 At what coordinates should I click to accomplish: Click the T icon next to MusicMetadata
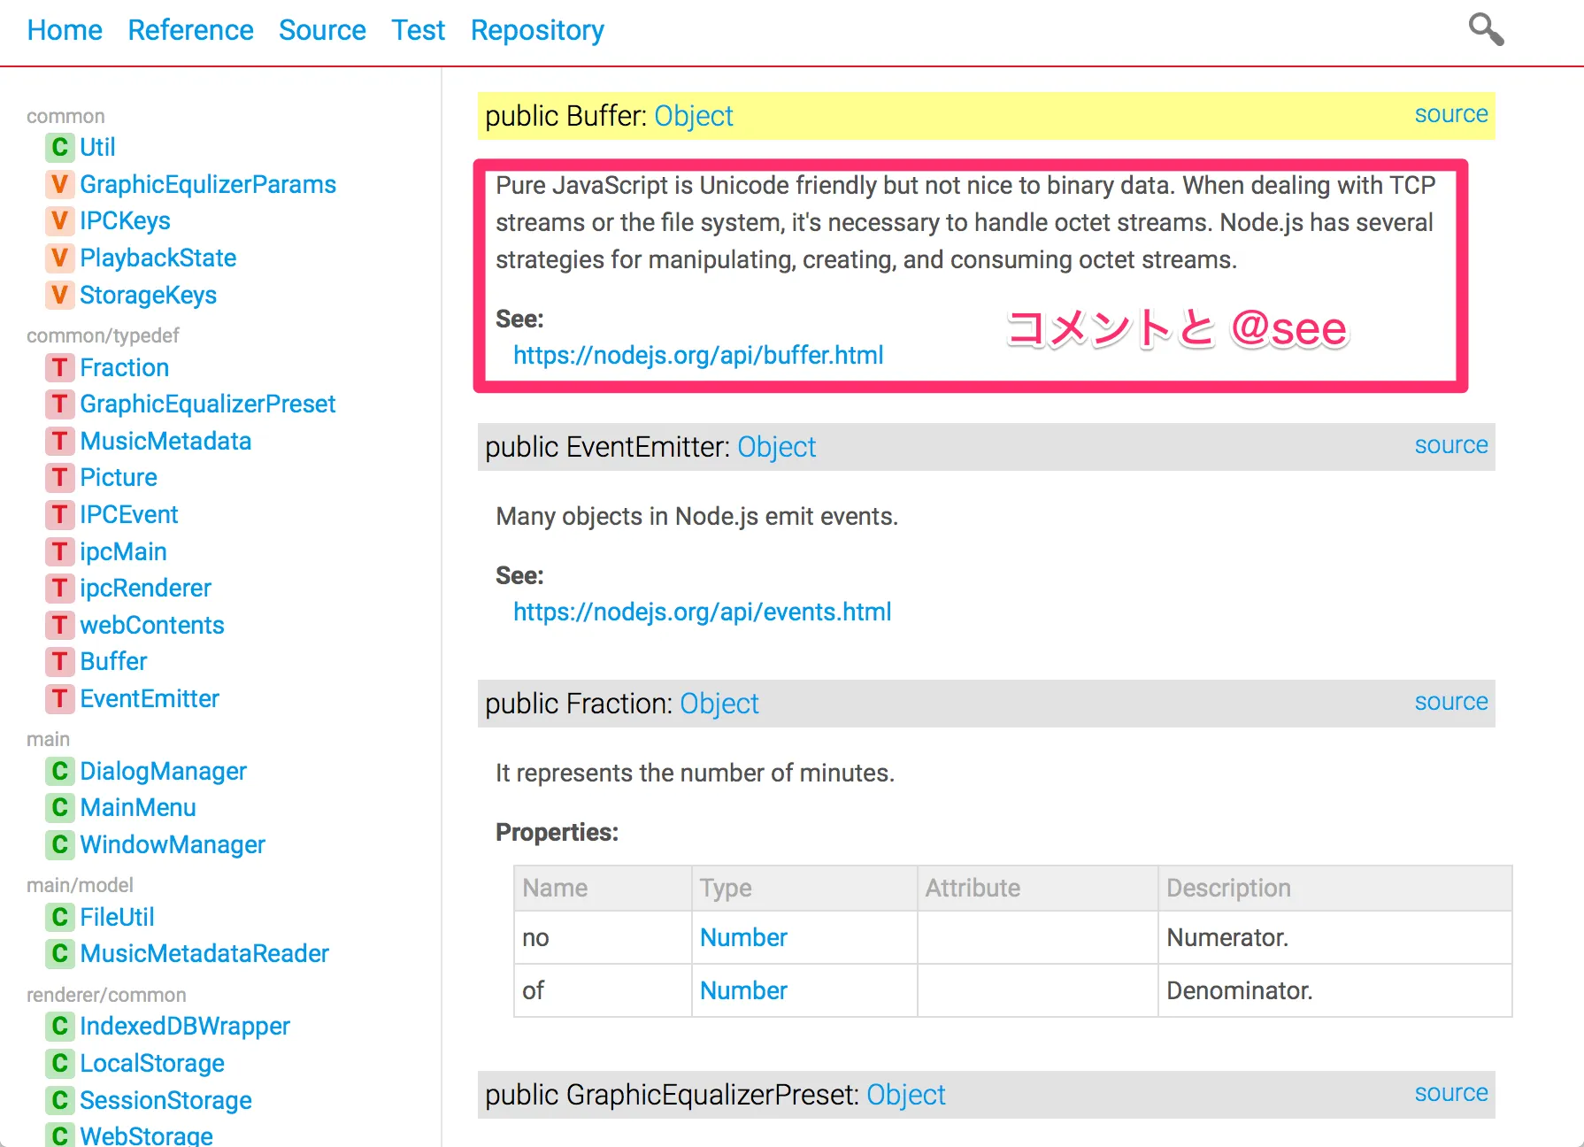click(x=59, y=441)
